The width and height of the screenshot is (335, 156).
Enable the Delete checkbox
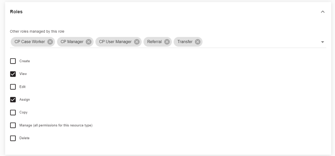pos(13,138)
